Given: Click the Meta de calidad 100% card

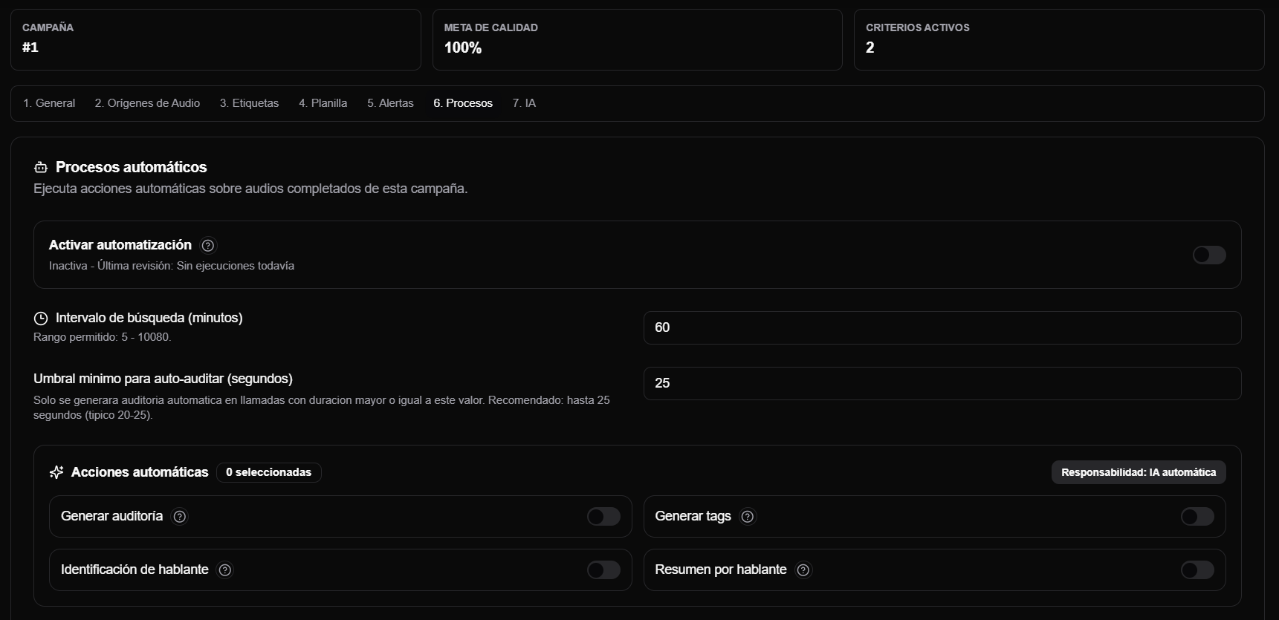Looking at the screenshot, I should click(x=638, y=40).
